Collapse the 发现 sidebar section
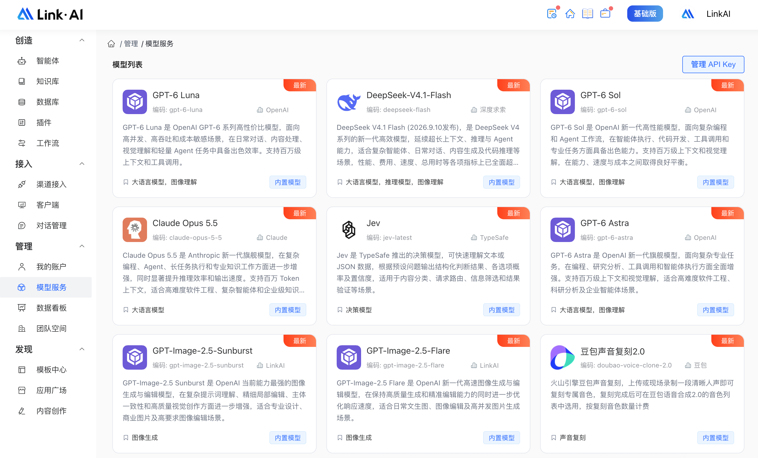 click(x=82, y=349)
